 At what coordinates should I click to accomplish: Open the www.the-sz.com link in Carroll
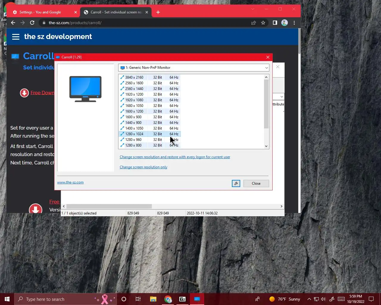pyautogui.click(x=70, y=182)
